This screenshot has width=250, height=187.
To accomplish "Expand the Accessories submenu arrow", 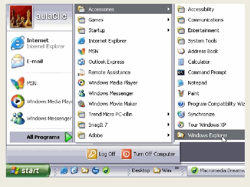I will coord(168,9).
